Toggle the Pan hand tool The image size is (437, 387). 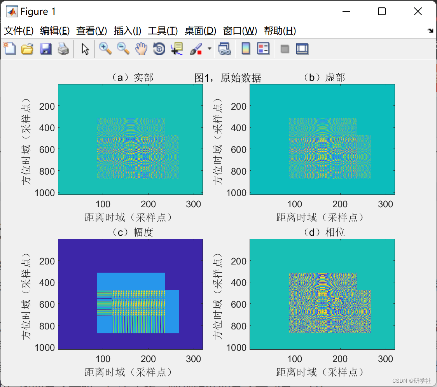pyautogui.click(x=141, y=49)
